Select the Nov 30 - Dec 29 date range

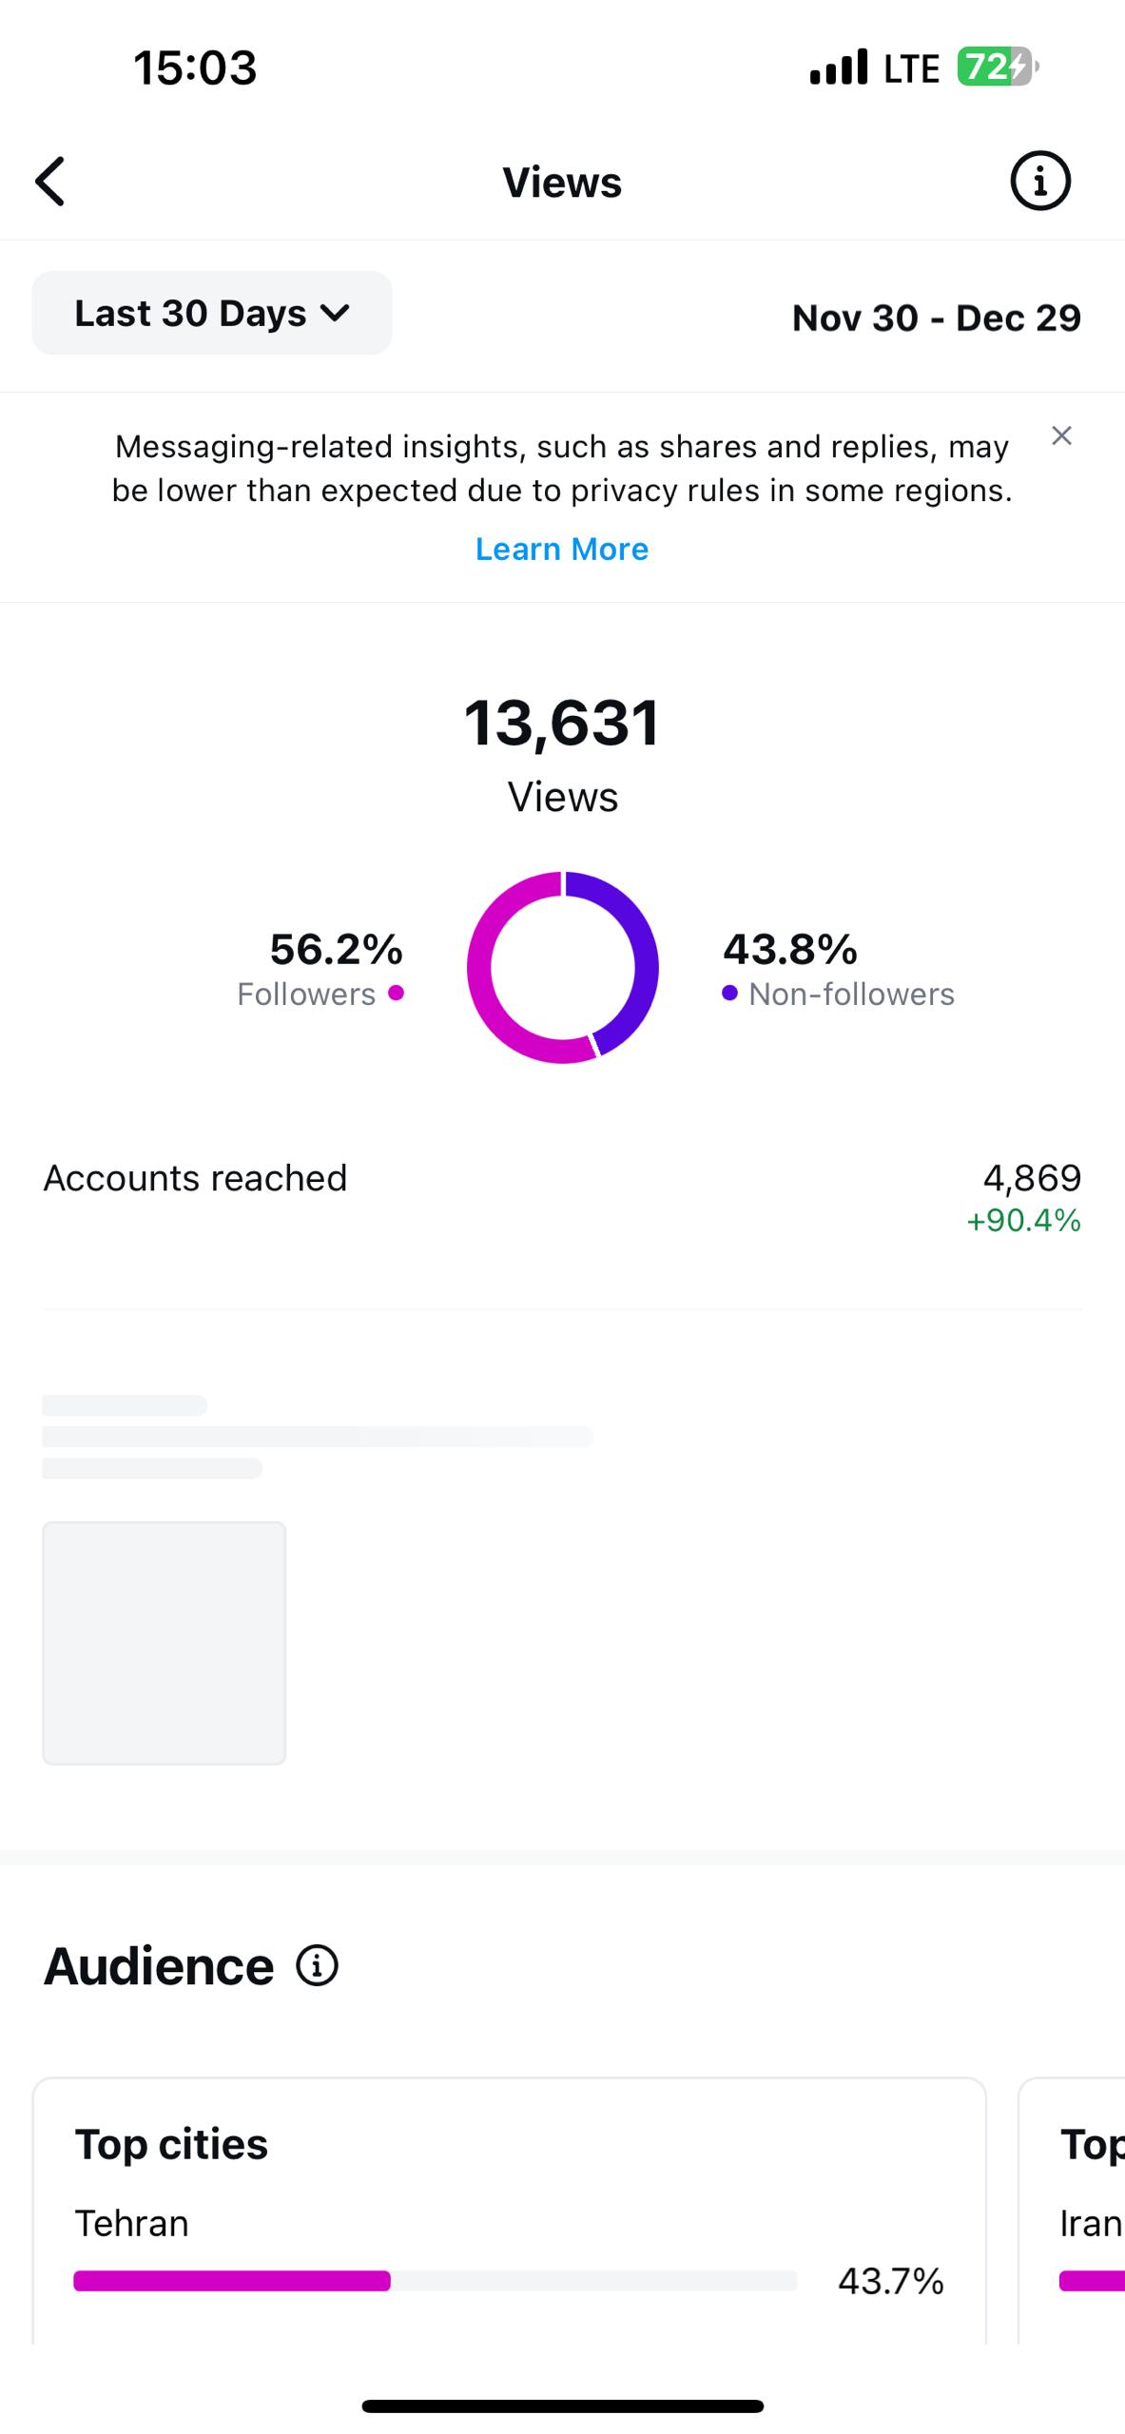(x=936, y=318)
